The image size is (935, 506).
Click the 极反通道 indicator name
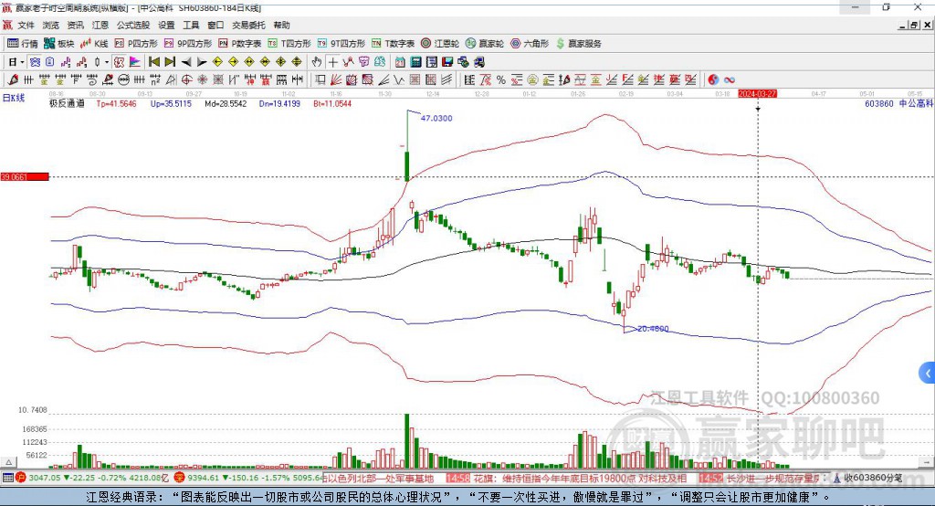pyautogui.click(x=67, y=103)
